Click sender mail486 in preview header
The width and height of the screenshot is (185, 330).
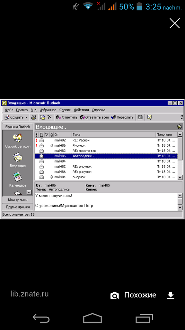[50, 185]
